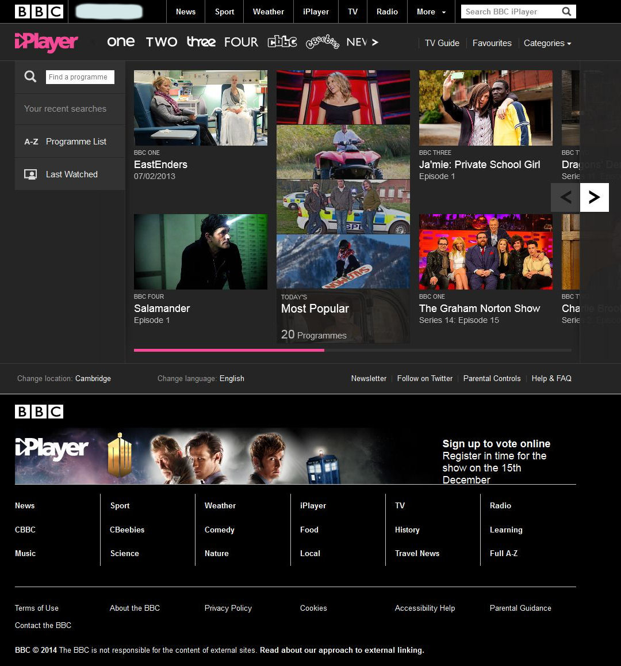Viewport: 621px width, 666px height.
Task: Open Ja'mie: Private School Girl thumbnail
Action: coord(486,108)
